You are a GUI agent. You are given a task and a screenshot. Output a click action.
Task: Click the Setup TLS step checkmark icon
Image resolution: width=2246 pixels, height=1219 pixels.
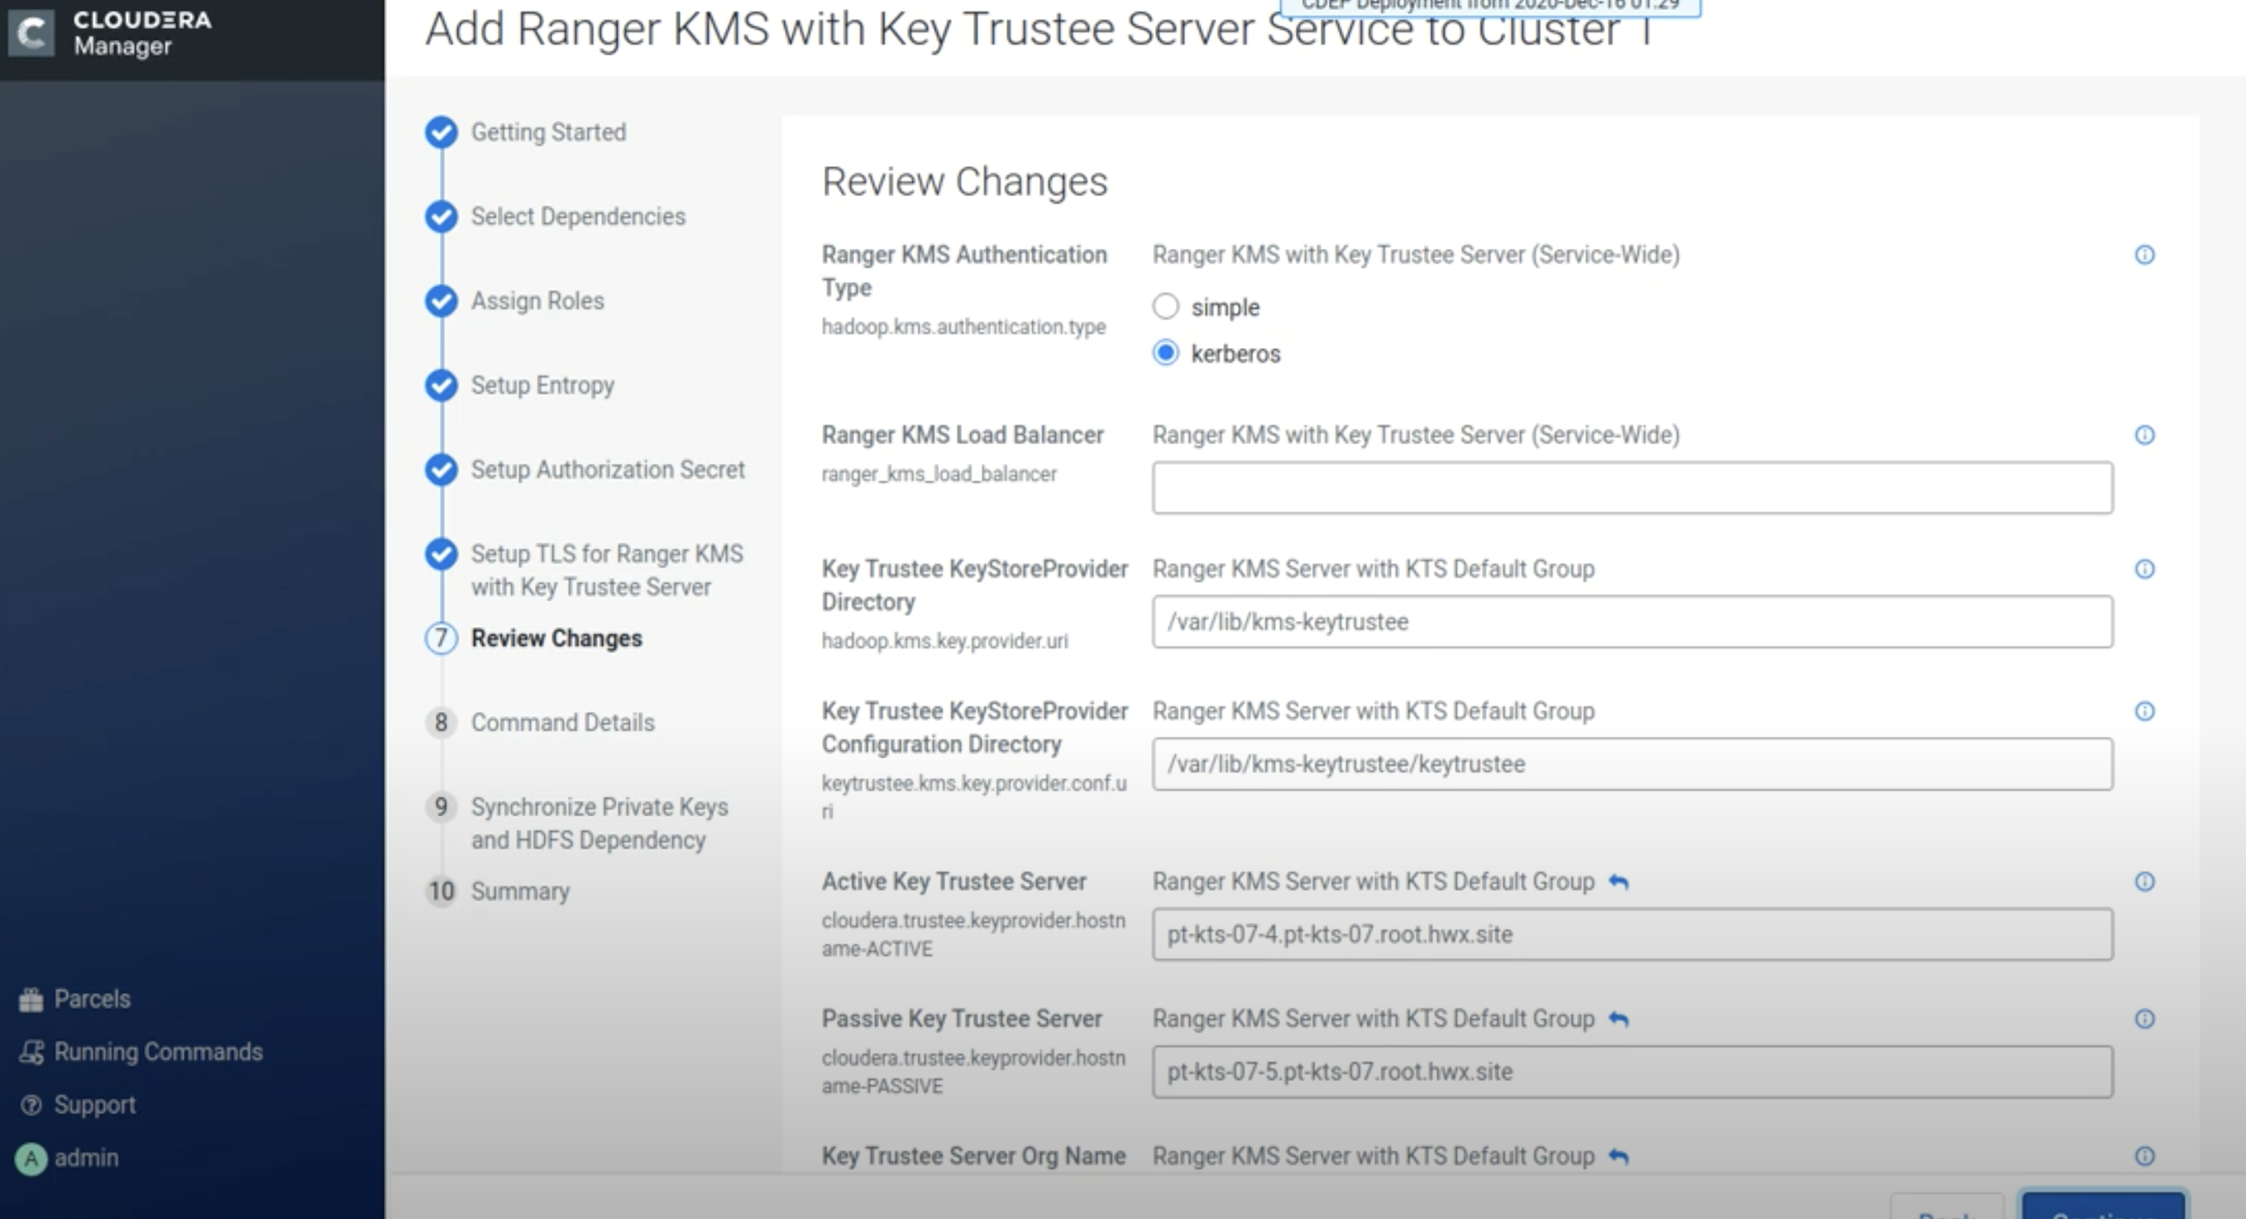[442, 554]
